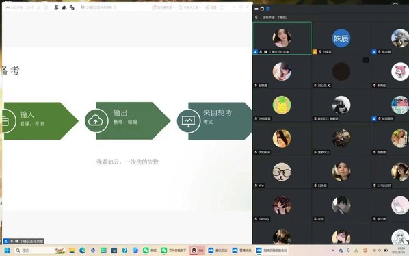The image size is (409, 256).
Task: Open the Windows Start menu
Action: [x=8, y=251]
